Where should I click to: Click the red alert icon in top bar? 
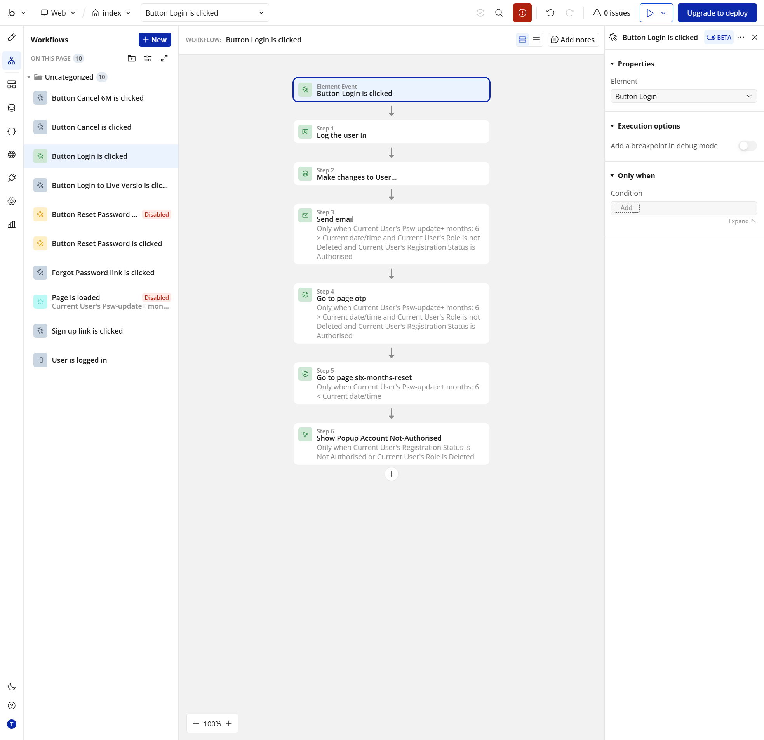[522, 13]
